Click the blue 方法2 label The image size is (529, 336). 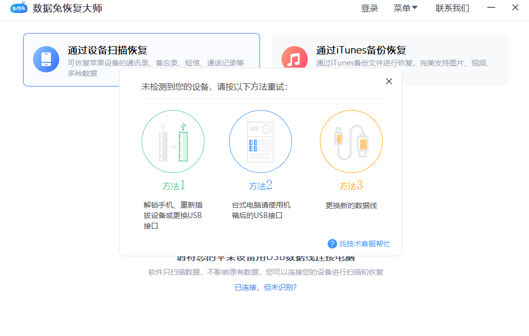261,186
